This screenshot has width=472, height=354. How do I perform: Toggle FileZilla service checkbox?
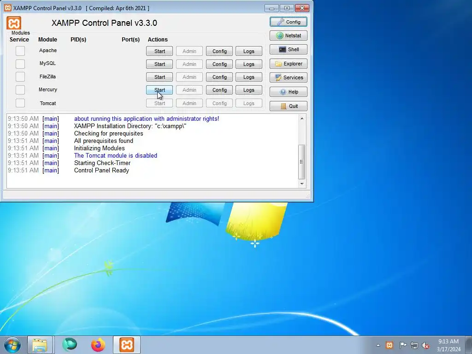[x=20, y=77]
